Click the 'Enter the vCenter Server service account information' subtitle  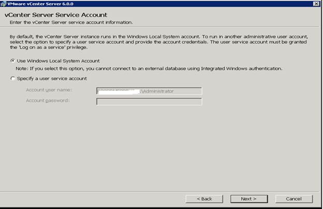(71, 22)
